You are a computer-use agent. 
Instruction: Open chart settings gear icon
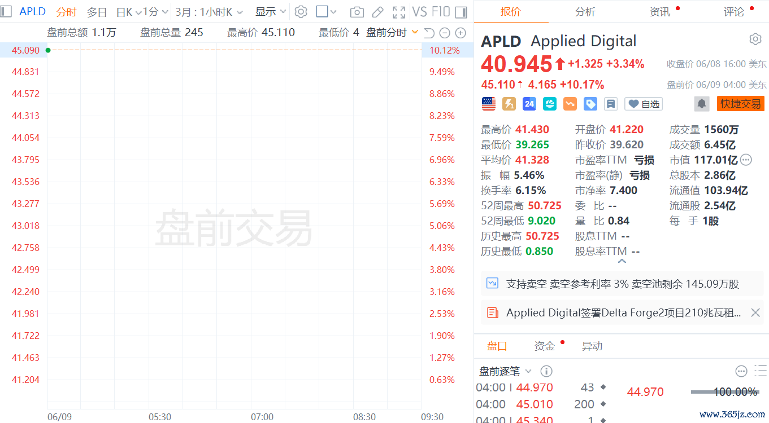tap(301, 11)
